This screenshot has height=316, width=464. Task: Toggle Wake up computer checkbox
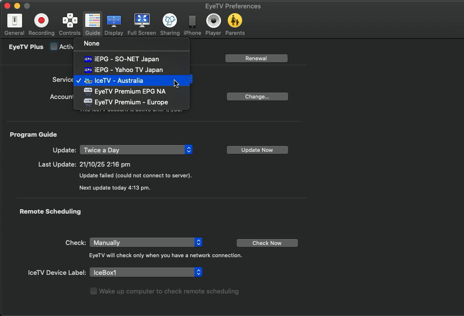click(94, 291)
